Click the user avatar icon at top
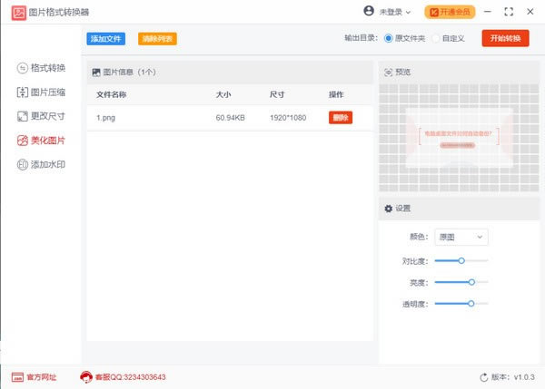The height and width of the screenshot is (389, 545). point(368,12)
